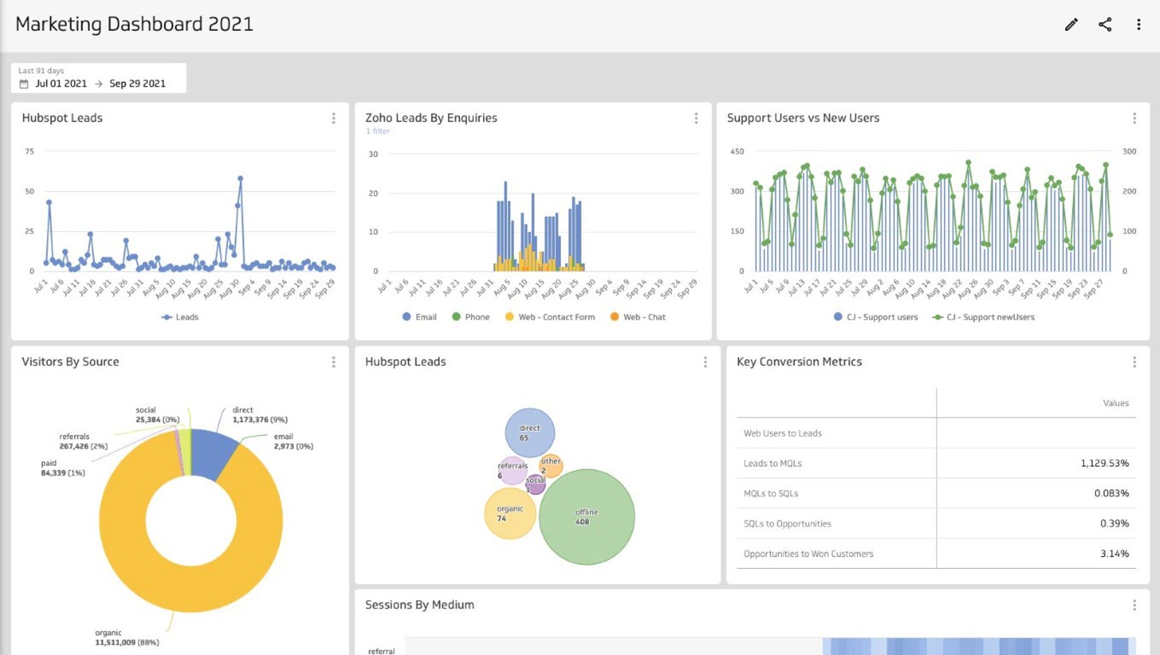
Task: Click the offline 408 bubble in Hubspot Leads
Action: (585, 516)
